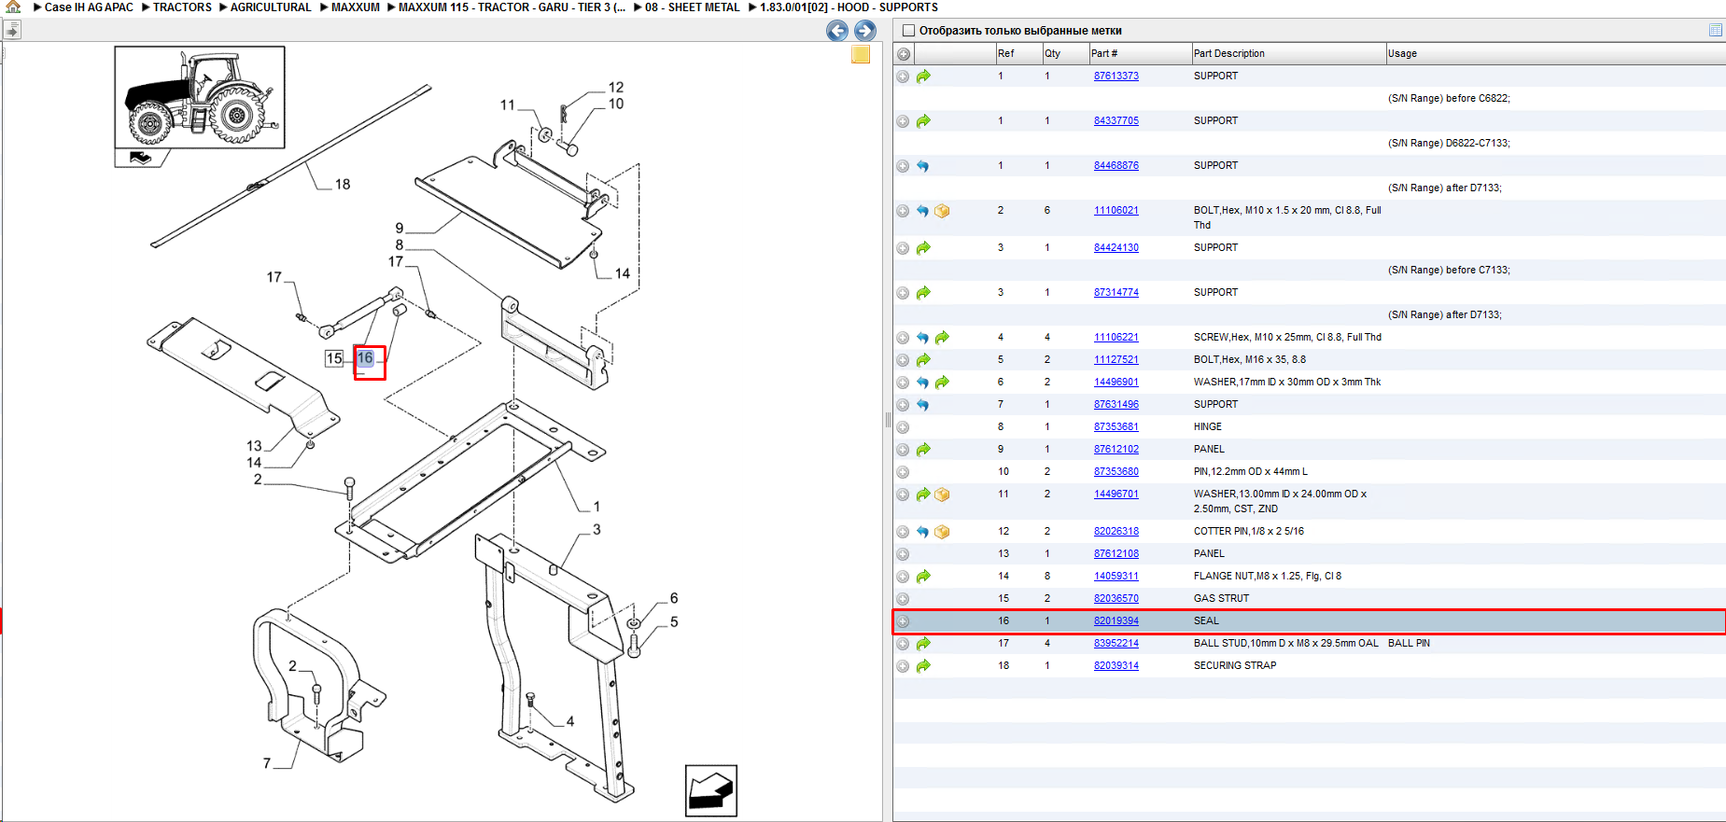Select callout 16 in the diagram

click(365, 358)
